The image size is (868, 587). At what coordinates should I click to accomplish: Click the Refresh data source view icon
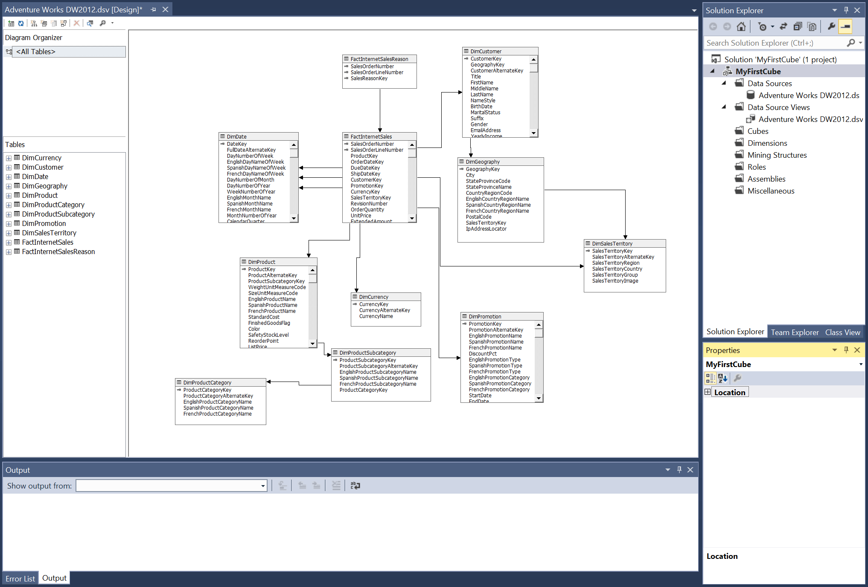coord(21,23)
